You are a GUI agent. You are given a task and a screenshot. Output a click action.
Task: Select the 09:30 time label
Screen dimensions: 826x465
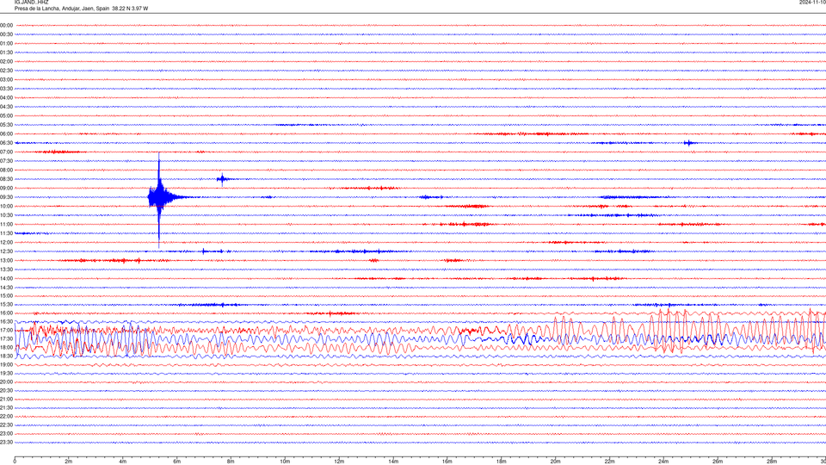pos(6,197)
